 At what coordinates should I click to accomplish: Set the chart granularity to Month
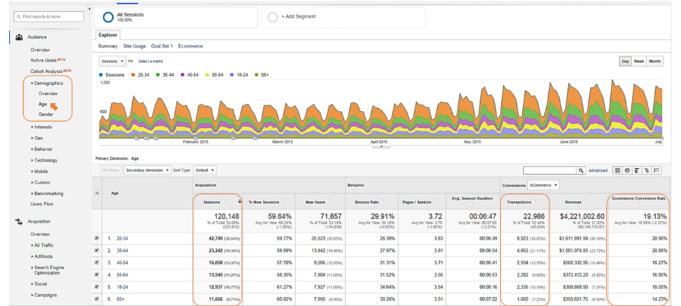[654, 62]
